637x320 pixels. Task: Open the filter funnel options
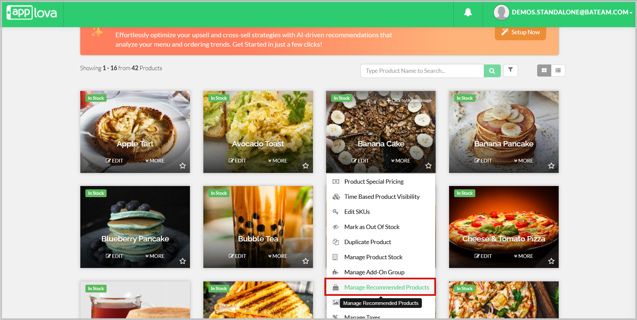tap(510, 70)
